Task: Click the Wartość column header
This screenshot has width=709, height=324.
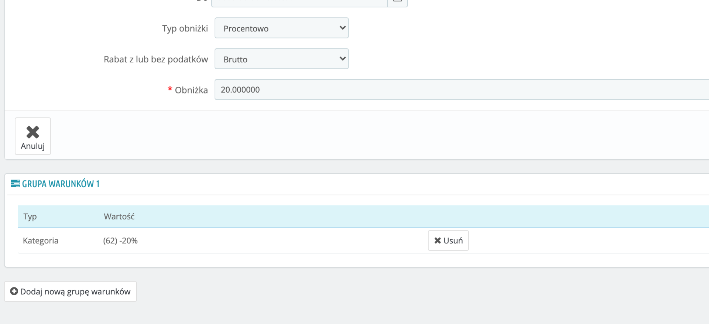Action: click(119, 216)
